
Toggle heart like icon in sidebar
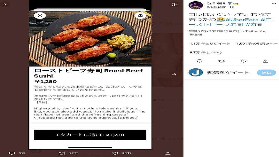244,61
